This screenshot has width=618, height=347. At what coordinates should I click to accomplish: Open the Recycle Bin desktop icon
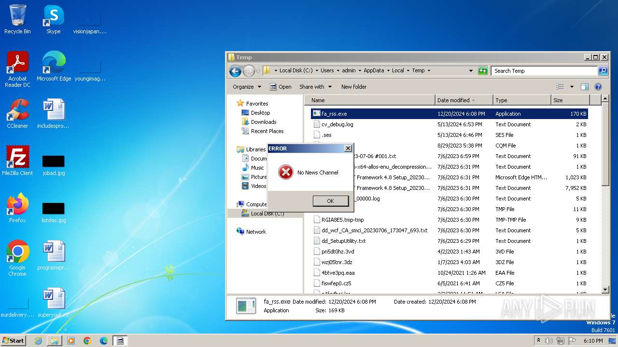click(x=17, y=19)
